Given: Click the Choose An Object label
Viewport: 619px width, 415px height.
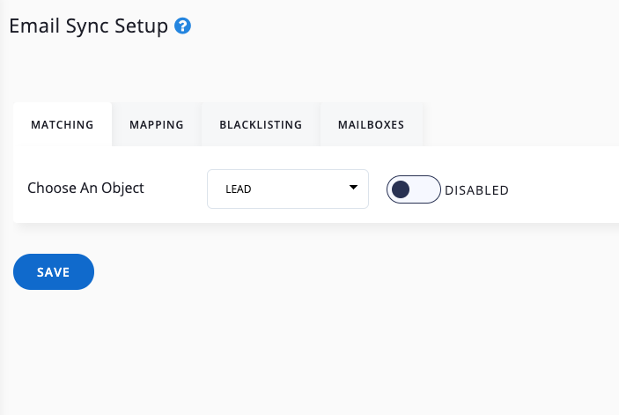Looking at the screenshot, I should coord(85,189).
